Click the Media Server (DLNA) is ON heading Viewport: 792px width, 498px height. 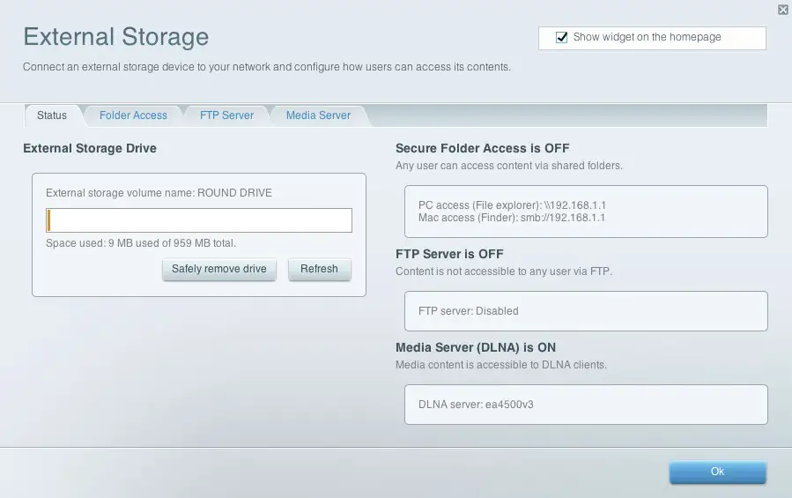(476, 347)
